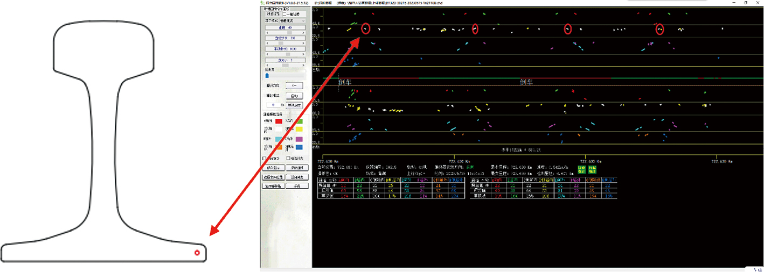The width and height of the screenshot is (764, 272).
Task: Click the first red-circled echo in B-scan
Action: pyautogui.click(x=365, y=29)
